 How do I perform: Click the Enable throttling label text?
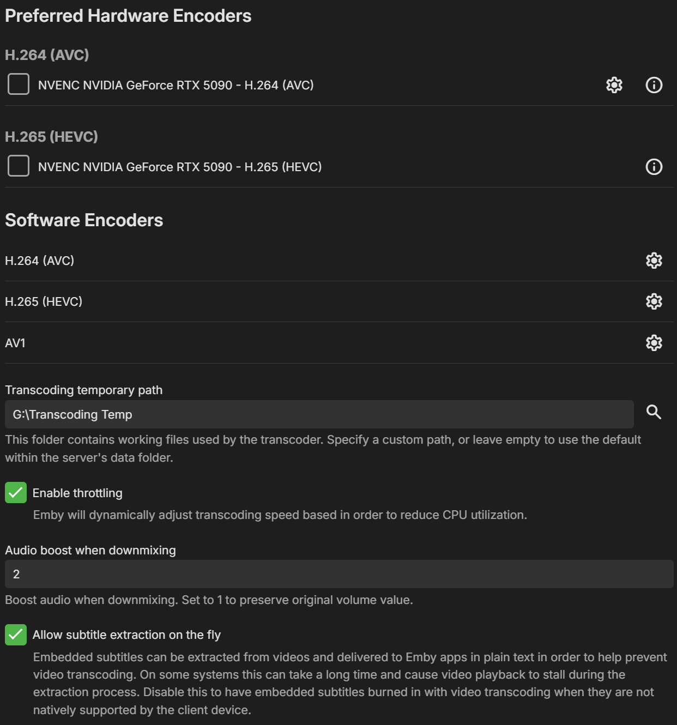(77, 493)
